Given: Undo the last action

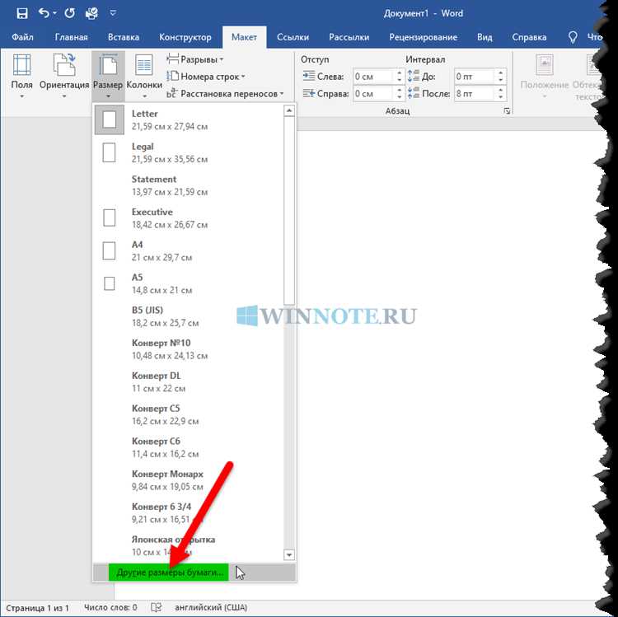Looking at the screenshot, I should tap(44, 13).
